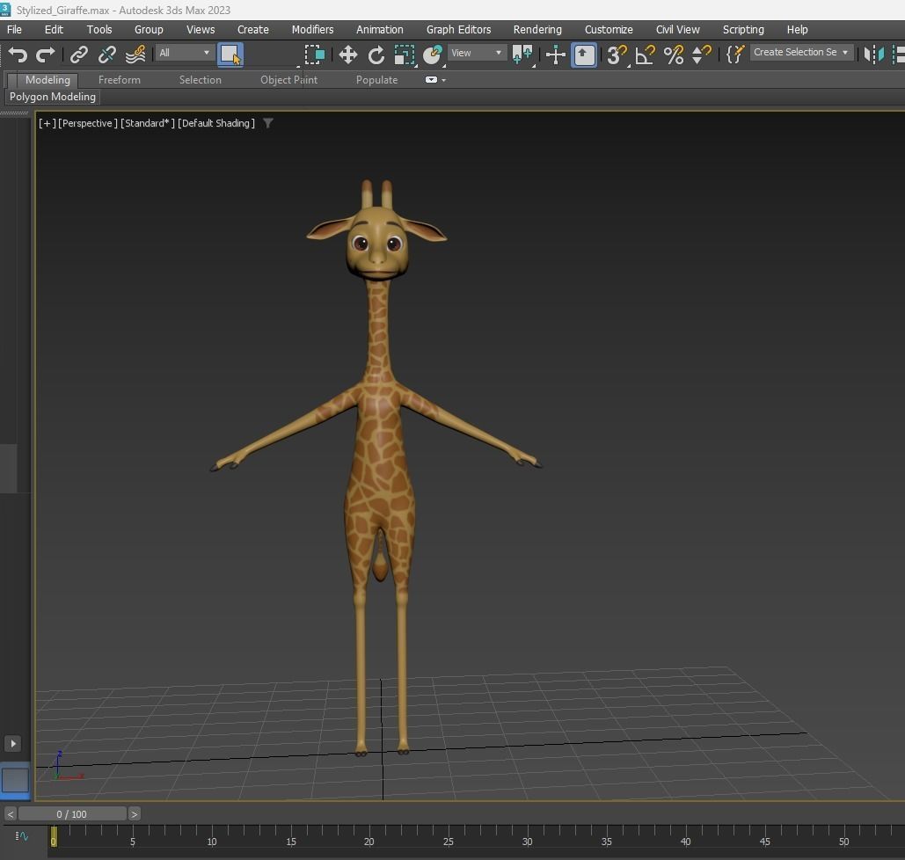This screenshot has height=860, width=905.
Task: Open the Modifiers menu
Action: tap(312, 29)
